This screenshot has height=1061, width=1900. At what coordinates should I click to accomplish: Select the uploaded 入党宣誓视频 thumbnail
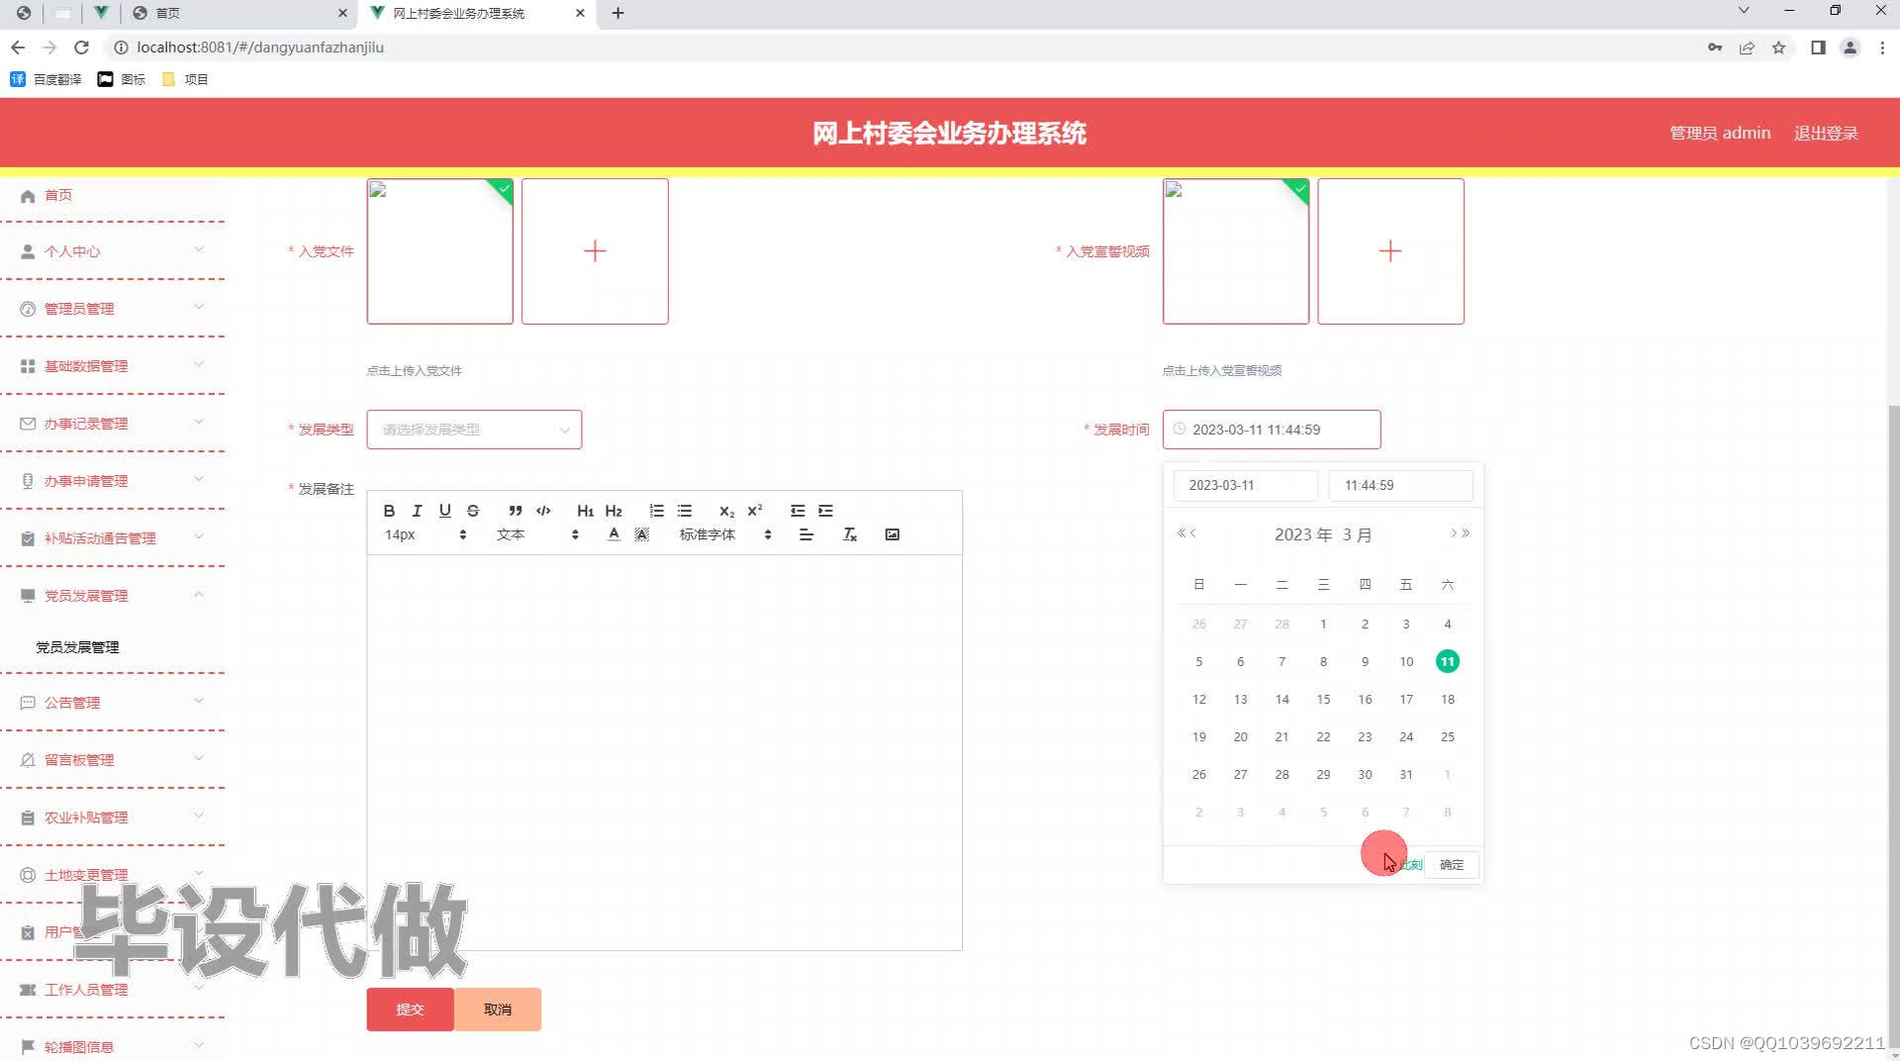point(1236,251)
